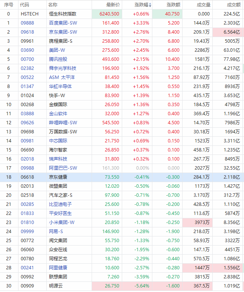Viewport: 244px width, 292px height.
Task: Open stock code 00241 link
Action: [x=27, y=268]
